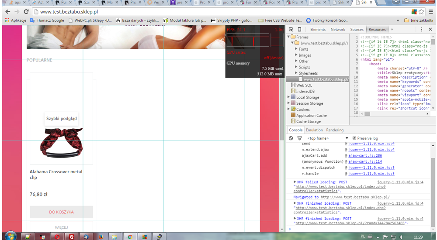Select the Console drawer tab
This screenshot has height=240, width=437.
296,130
